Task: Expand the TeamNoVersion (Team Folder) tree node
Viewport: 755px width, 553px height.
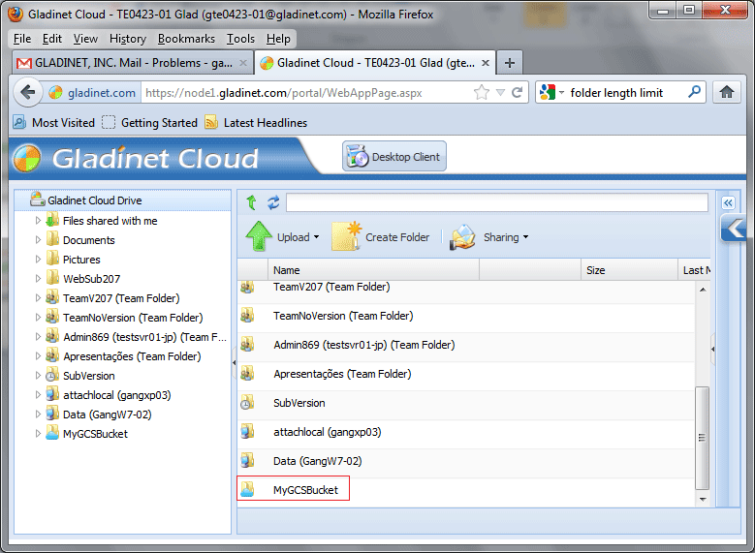Action: click(x=38, y=317)
